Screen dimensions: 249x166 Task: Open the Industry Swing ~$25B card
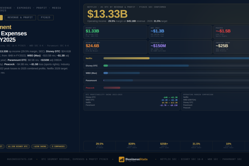(231, 47)
